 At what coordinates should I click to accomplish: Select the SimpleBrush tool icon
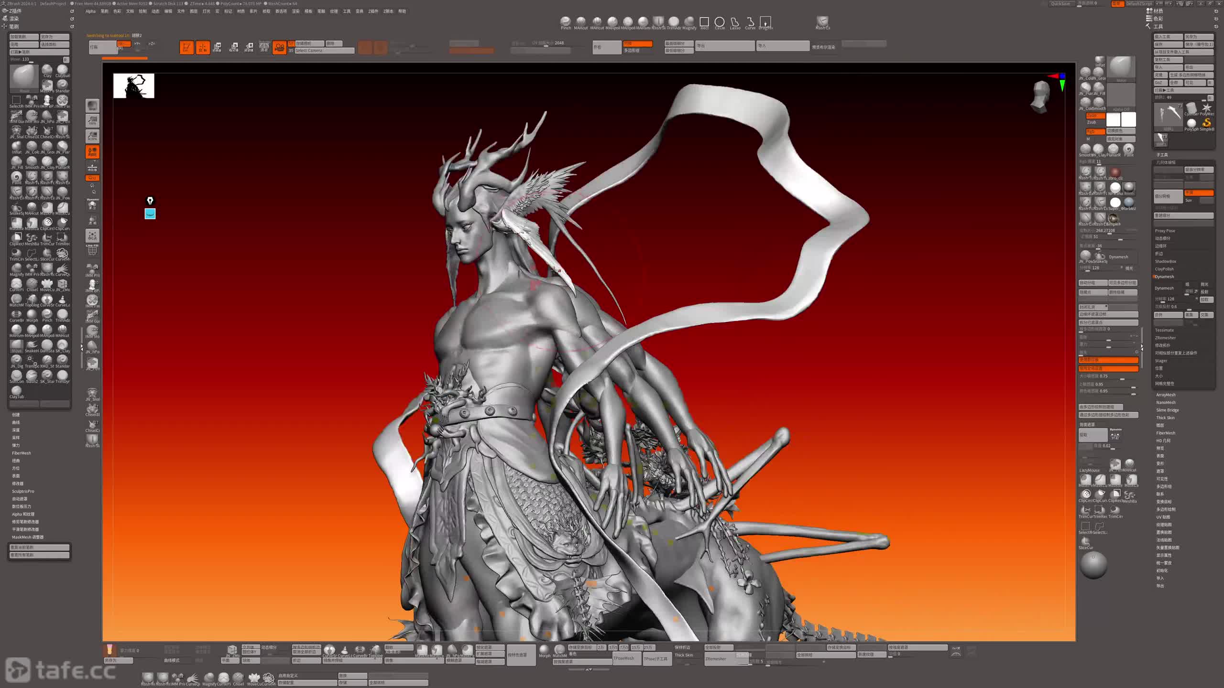click(1207, 124)
